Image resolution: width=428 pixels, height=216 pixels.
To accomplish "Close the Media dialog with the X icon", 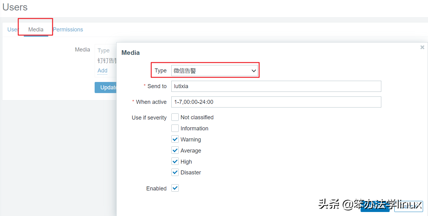I will click(x=422, y=47).
